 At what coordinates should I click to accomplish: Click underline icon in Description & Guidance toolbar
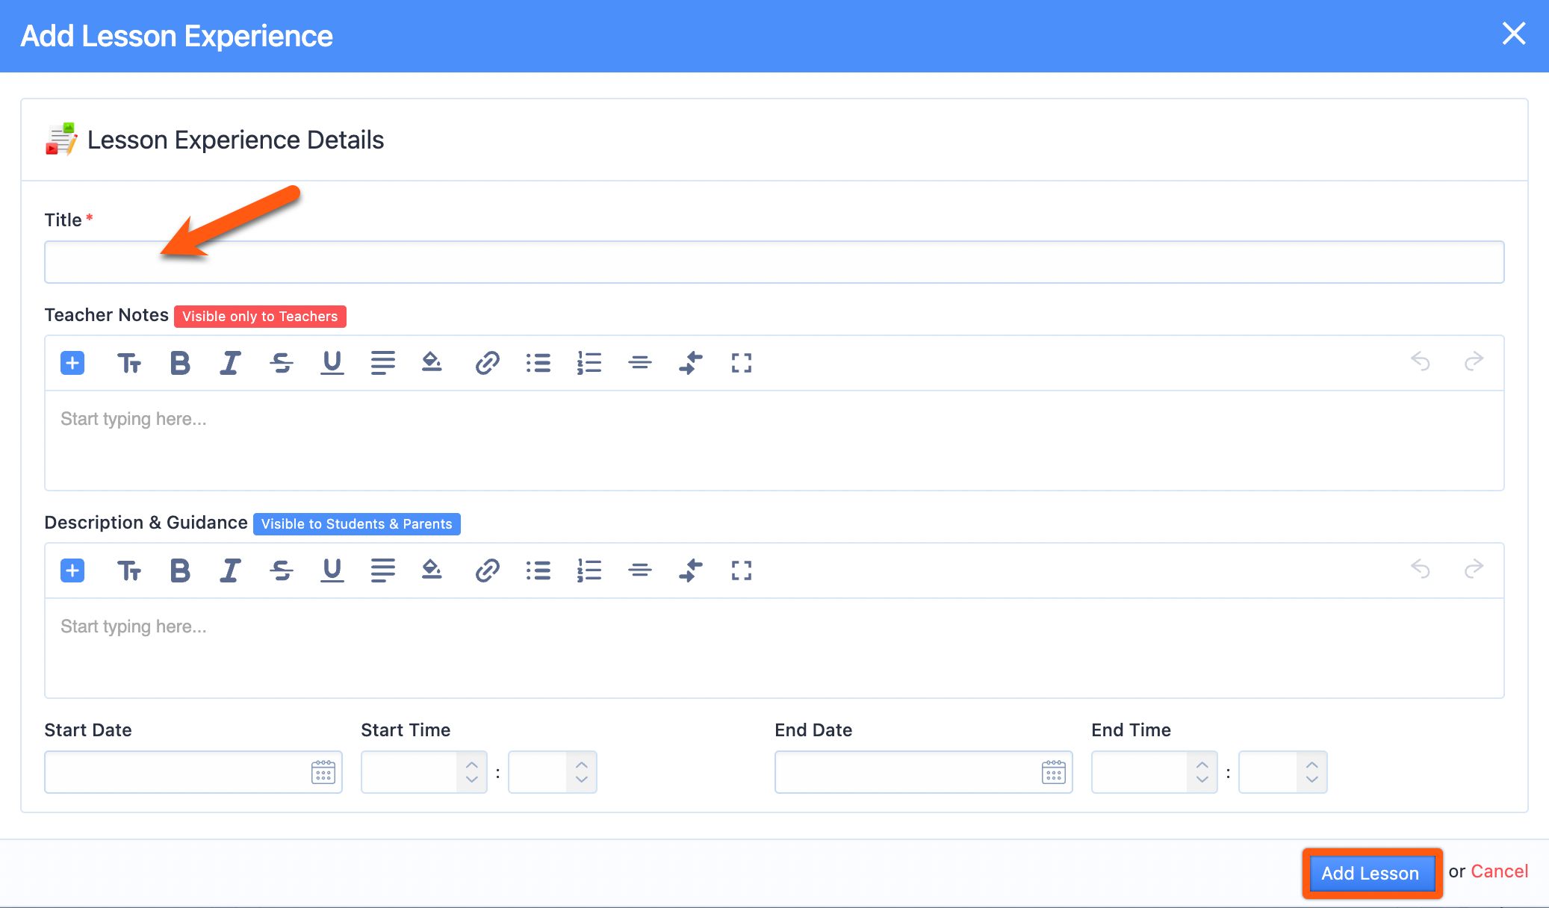[x=332, y=570]
